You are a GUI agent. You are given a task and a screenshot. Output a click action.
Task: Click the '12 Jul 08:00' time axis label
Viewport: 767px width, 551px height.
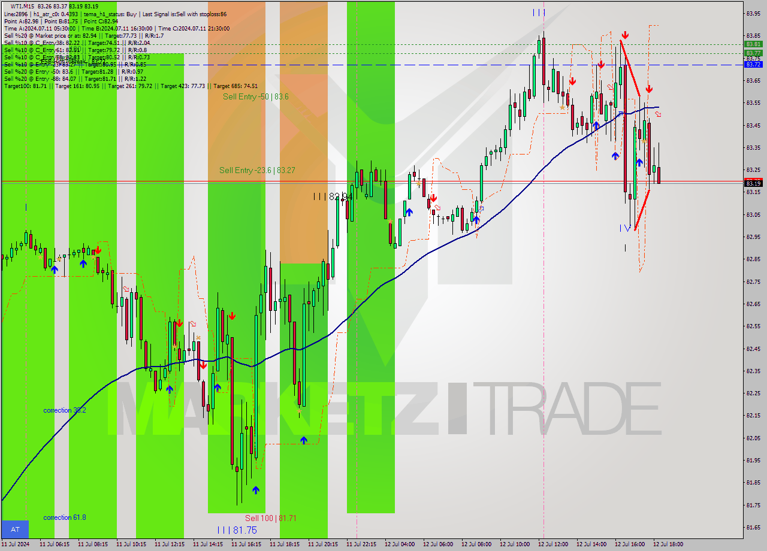[x=476, y=544]
